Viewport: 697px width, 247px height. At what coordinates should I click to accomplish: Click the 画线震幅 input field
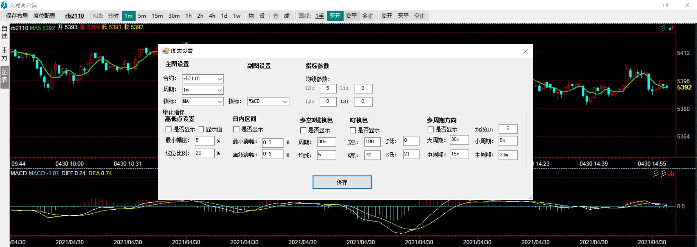[273, 154]
